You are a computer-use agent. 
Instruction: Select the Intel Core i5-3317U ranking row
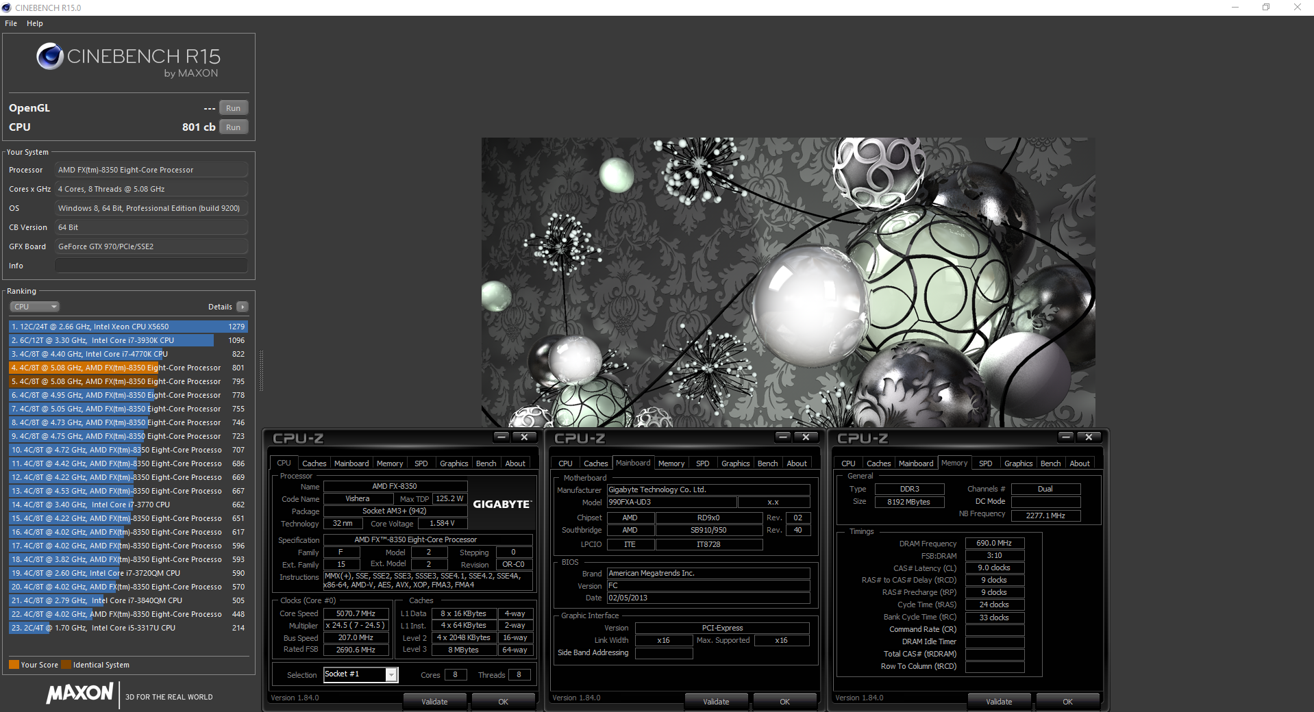[128, 628]
